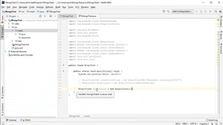
Task: Collapse the MongoTest project root
Action: (6, 20)
